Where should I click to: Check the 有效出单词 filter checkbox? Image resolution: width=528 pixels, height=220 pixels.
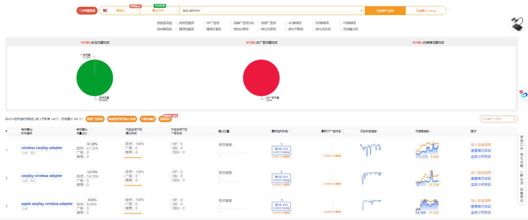(x=231, y=29)
